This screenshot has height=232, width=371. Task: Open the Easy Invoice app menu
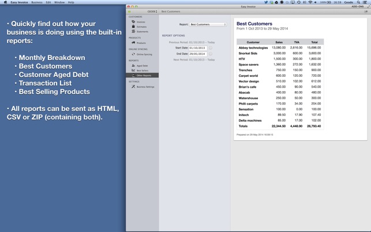point(19,2)
